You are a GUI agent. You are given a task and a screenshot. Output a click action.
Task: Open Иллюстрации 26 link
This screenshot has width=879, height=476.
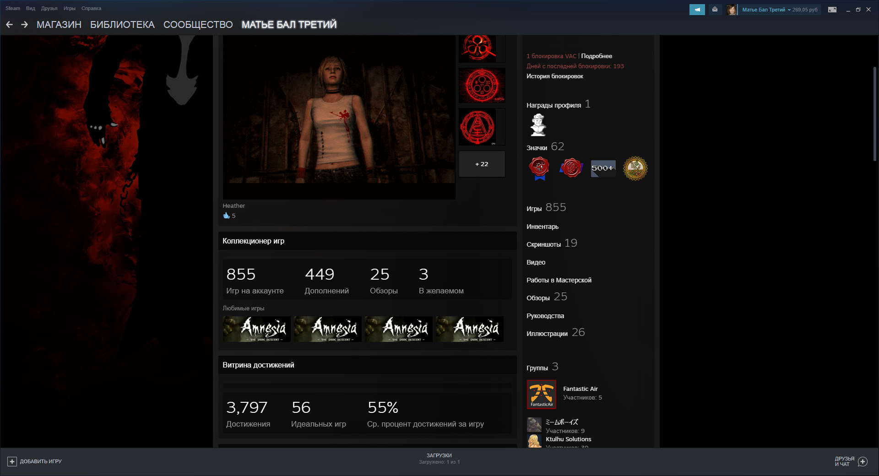[x=556, y=333]
